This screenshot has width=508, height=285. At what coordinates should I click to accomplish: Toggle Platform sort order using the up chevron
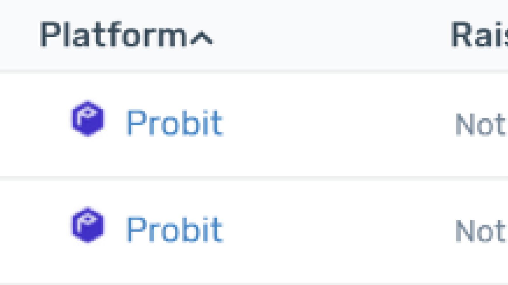201,39
